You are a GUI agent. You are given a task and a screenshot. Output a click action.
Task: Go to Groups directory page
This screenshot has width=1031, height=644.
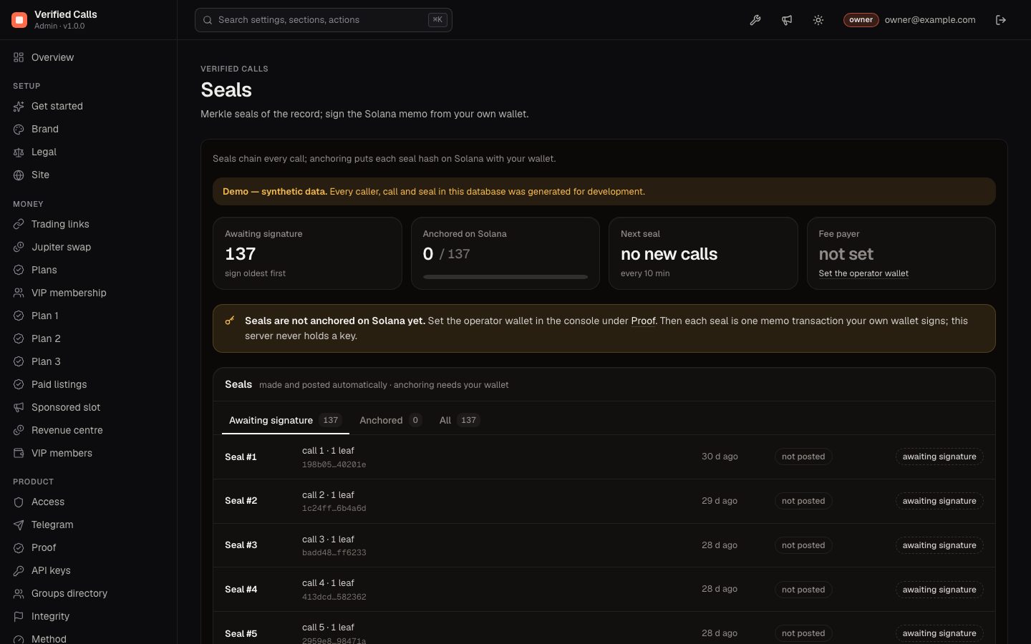tap(88, 593)
